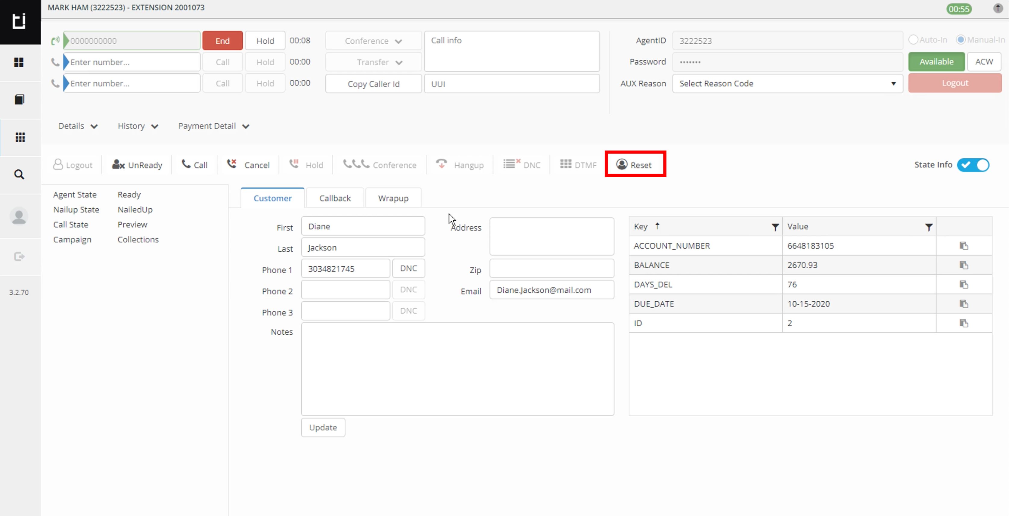Click the First name field
This screenshot has width=1009, height=516.
(x=363, y=226)
